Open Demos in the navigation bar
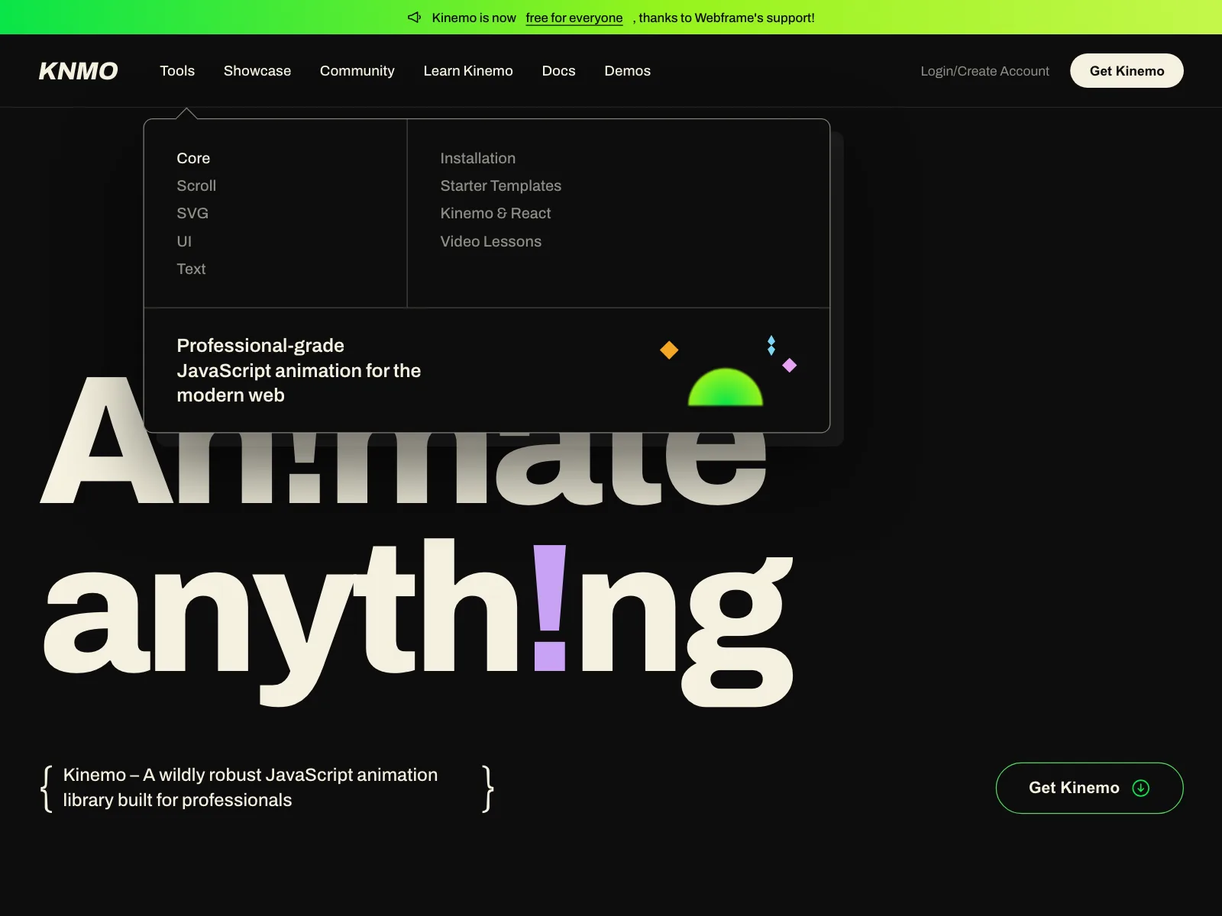 (x=628, y=71)
